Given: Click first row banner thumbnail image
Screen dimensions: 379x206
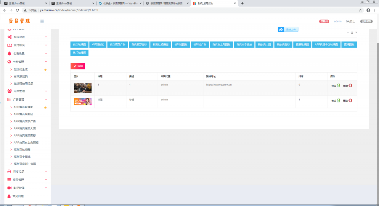Looking at the screenshot, I should (83, 88).
